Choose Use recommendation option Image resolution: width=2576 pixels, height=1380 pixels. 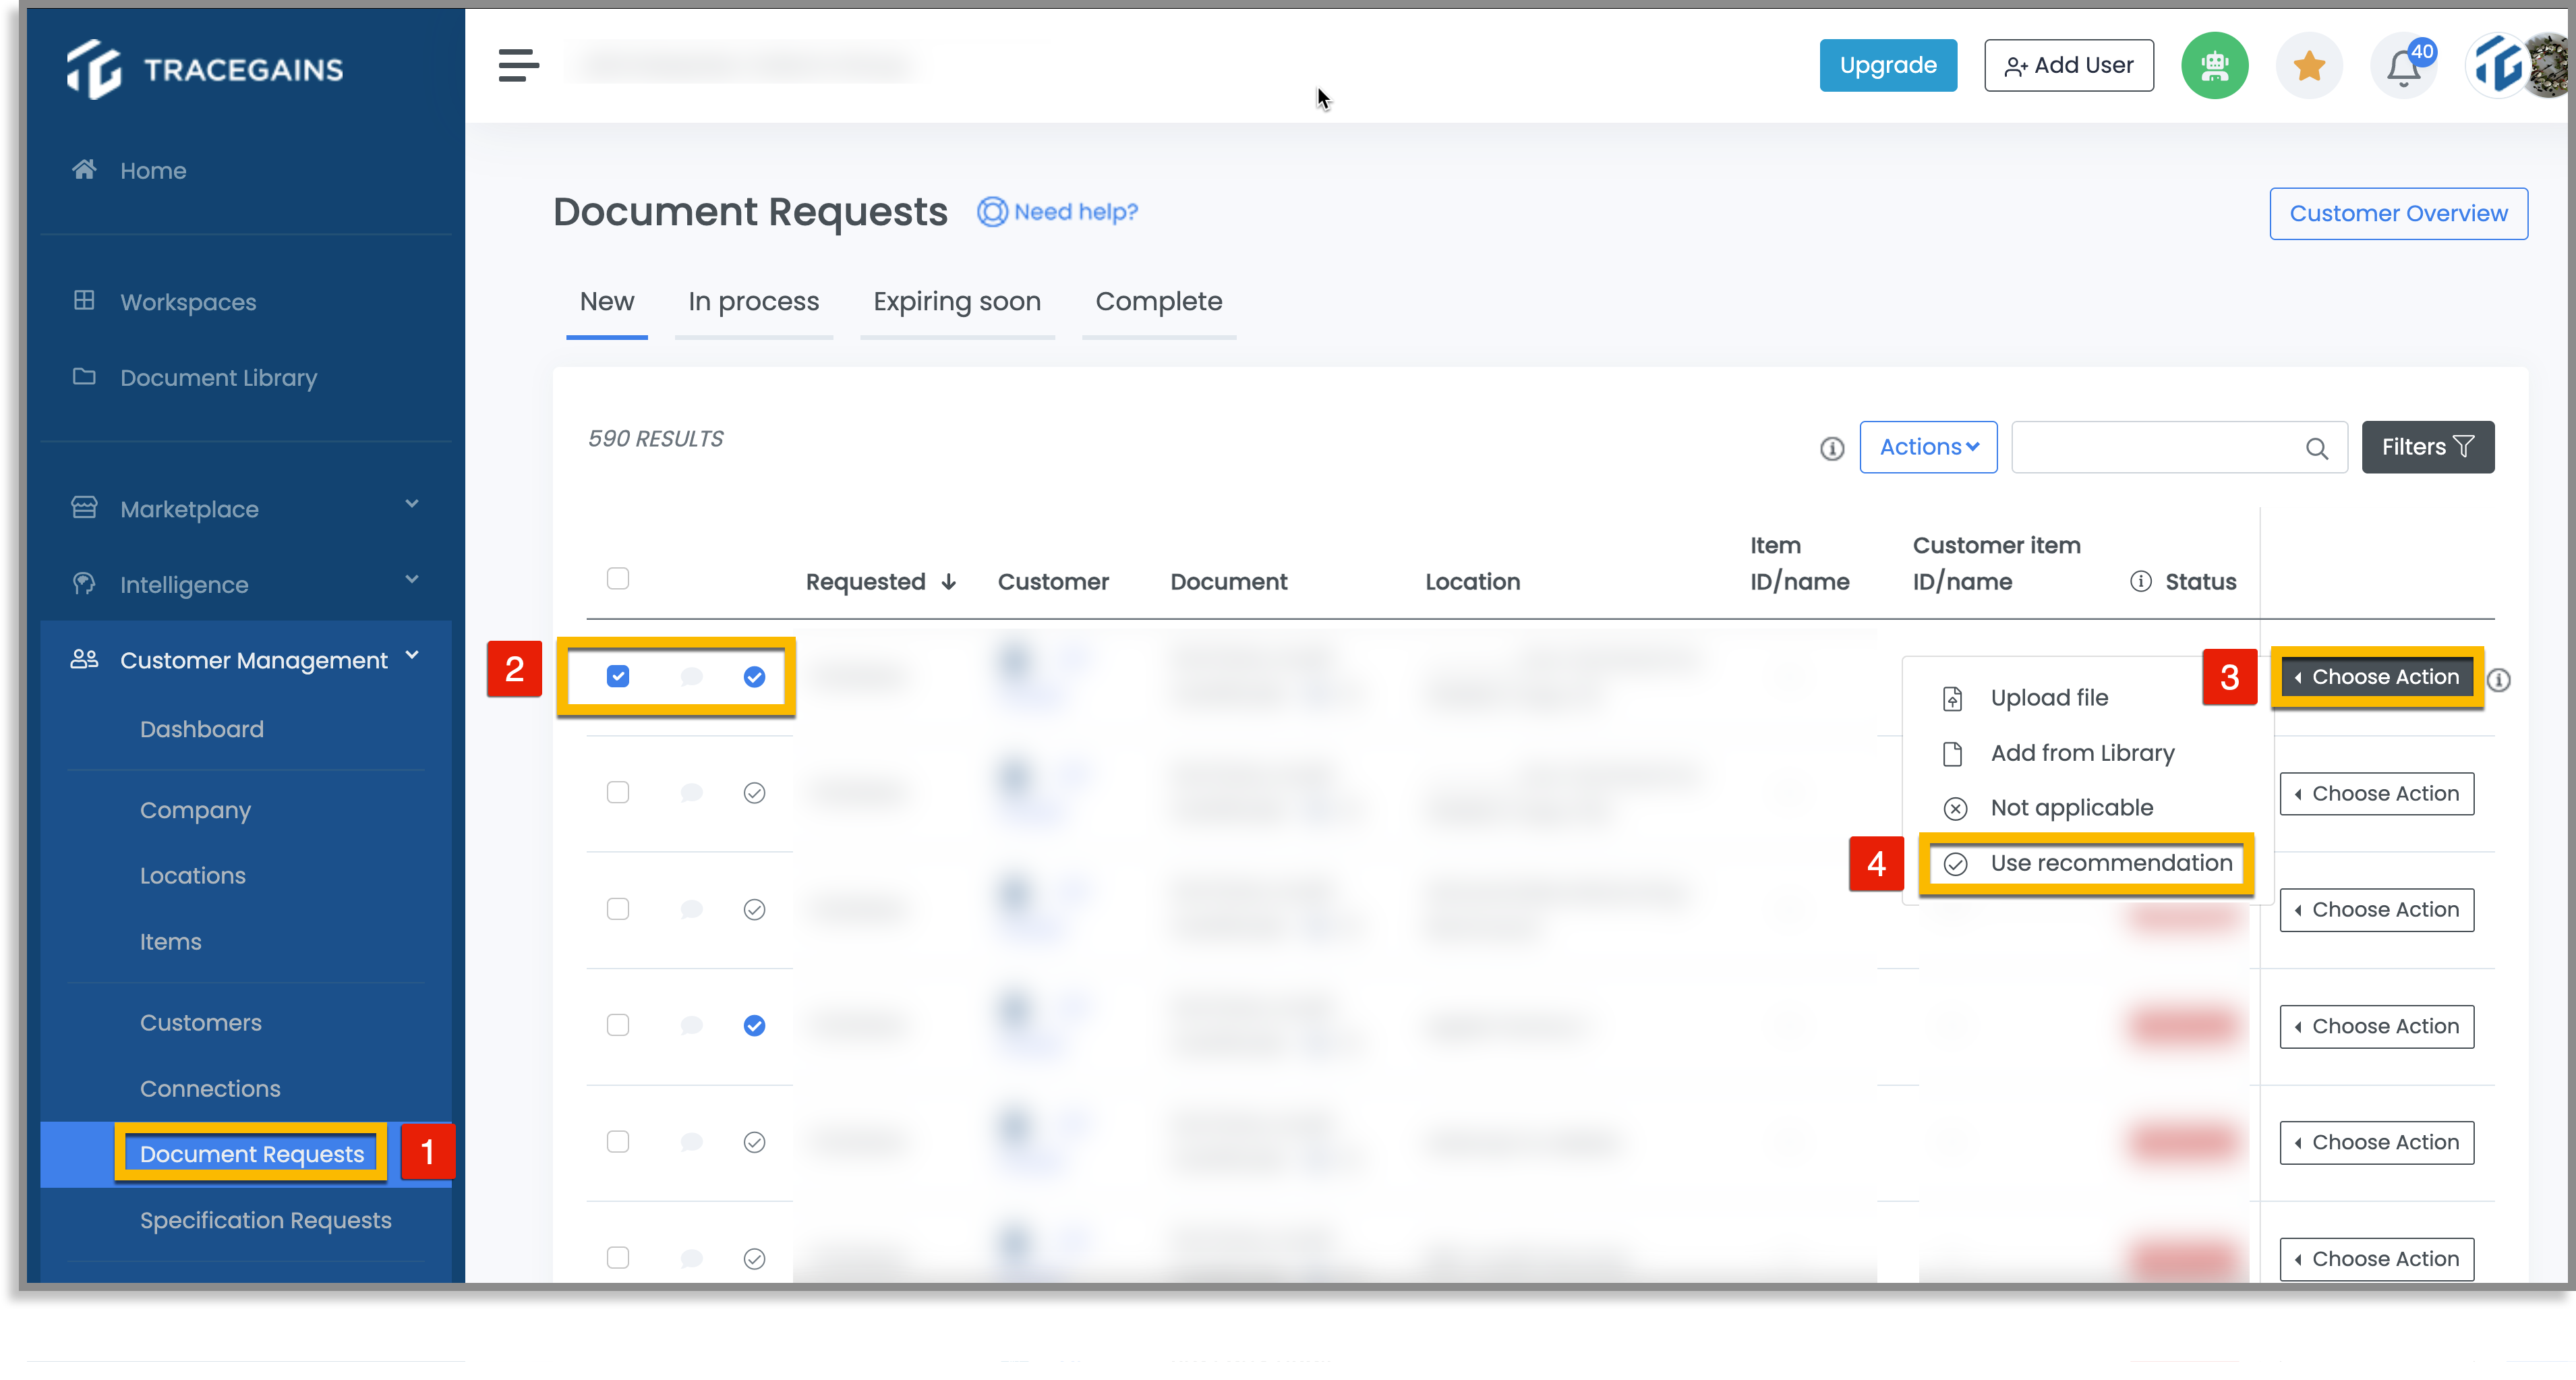coord(2086,863)
